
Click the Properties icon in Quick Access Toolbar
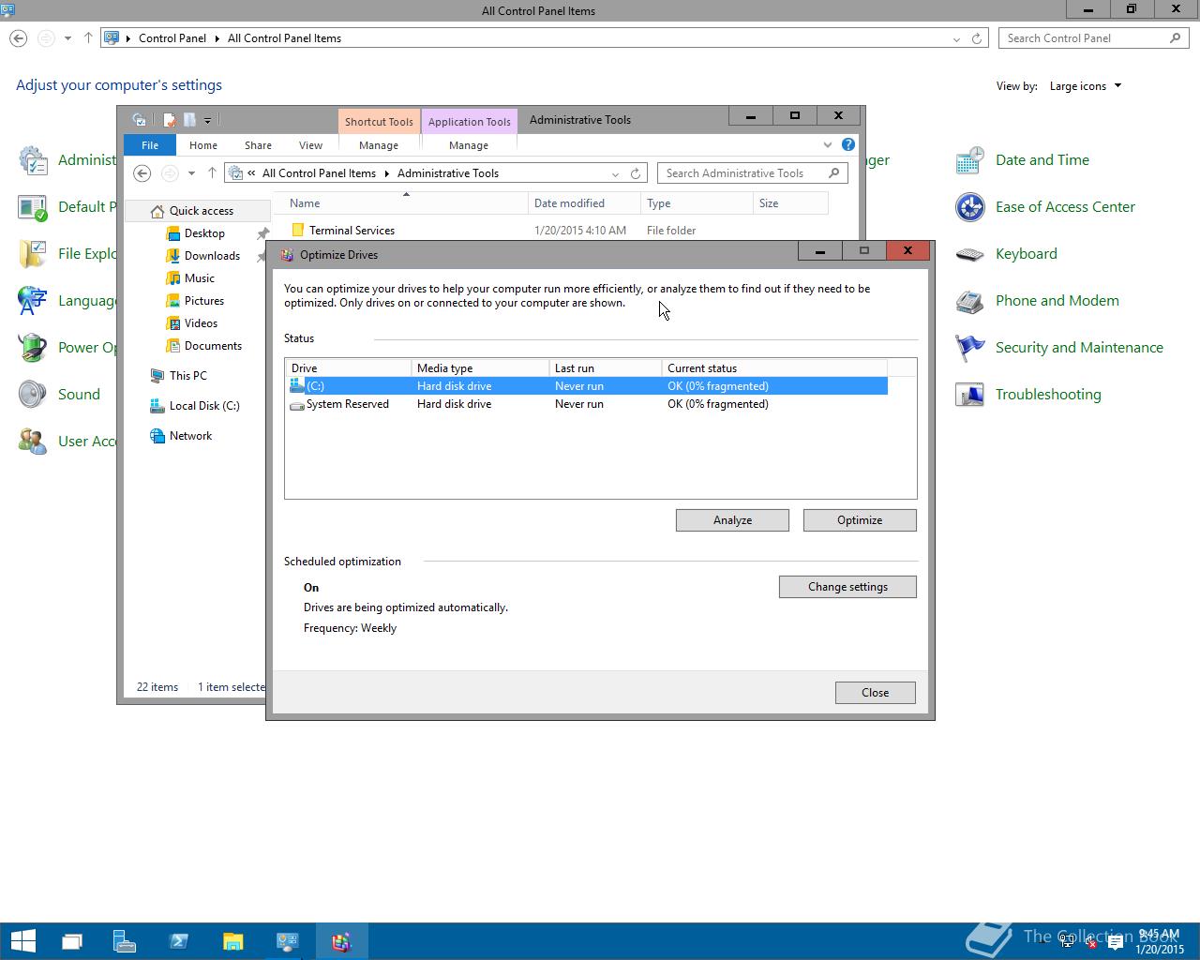click(169, 120)
